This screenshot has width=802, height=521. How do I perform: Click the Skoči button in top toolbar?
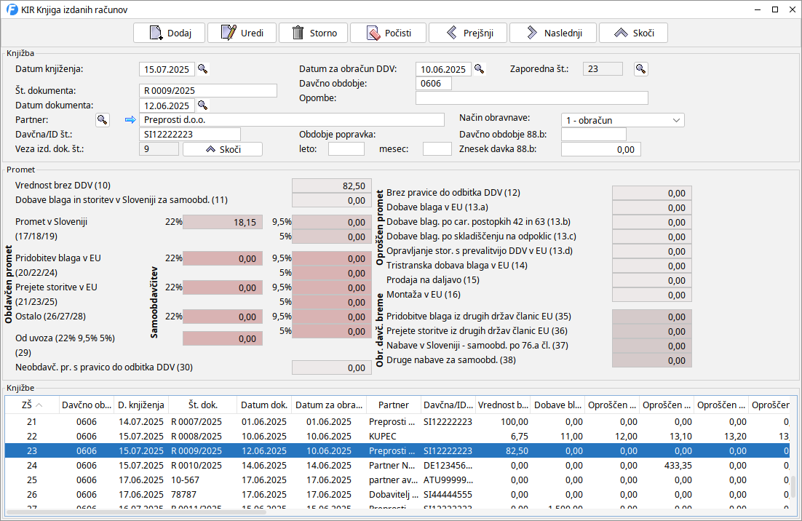[633, 33]
